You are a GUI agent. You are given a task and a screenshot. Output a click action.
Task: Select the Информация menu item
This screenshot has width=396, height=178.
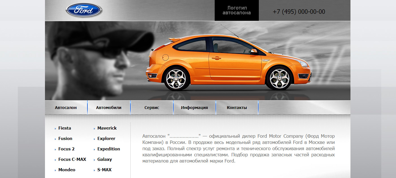pyautogui.click(x=194, y=108)
